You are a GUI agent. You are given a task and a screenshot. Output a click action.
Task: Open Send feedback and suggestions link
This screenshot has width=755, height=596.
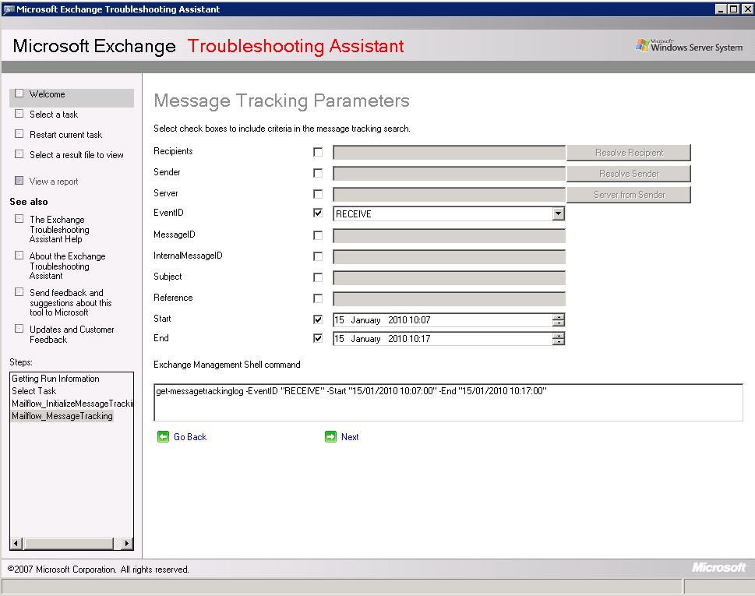[70, 302]
